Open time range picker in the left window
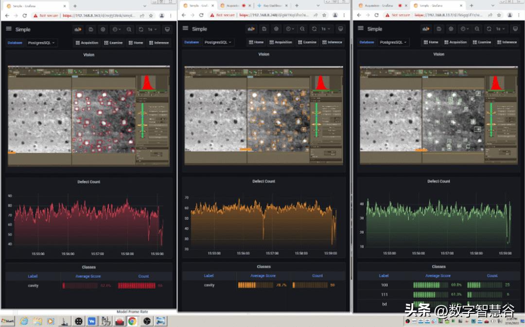 click(x=117, y=30)
